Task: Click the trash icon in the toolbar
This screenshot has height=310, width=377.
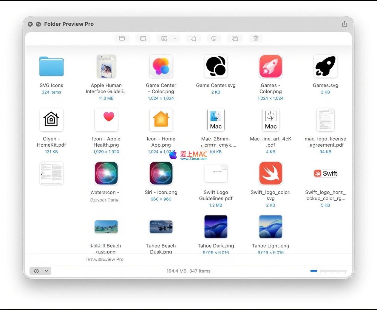Action: 256,38
